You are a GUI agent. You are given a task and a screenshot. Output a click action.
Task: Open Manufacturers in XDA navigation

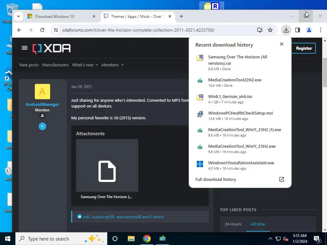coord(55,65)
